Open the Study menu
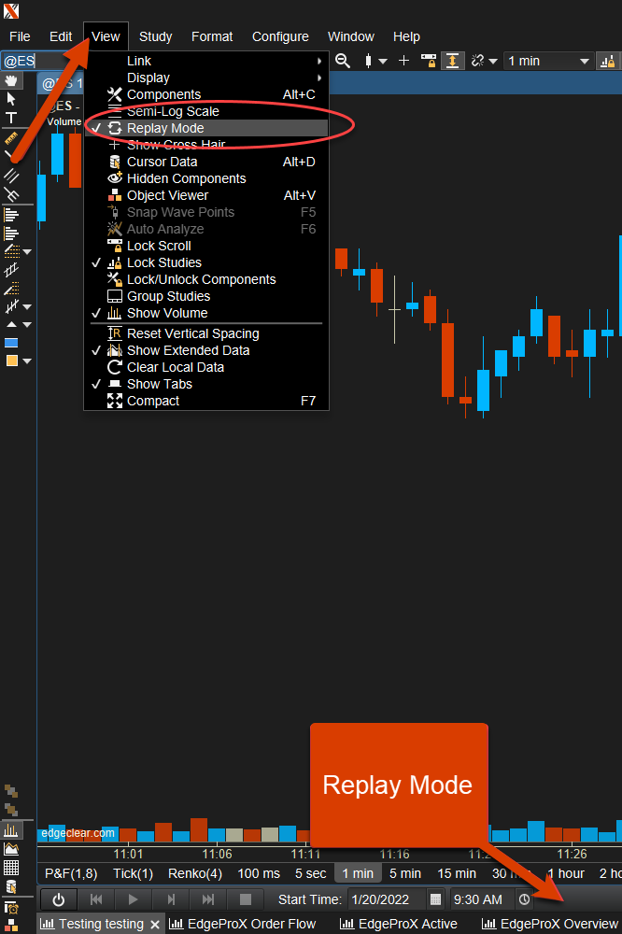Image resolution: width=622 pixels, height=934 pixels. click(x=155, y=36)
